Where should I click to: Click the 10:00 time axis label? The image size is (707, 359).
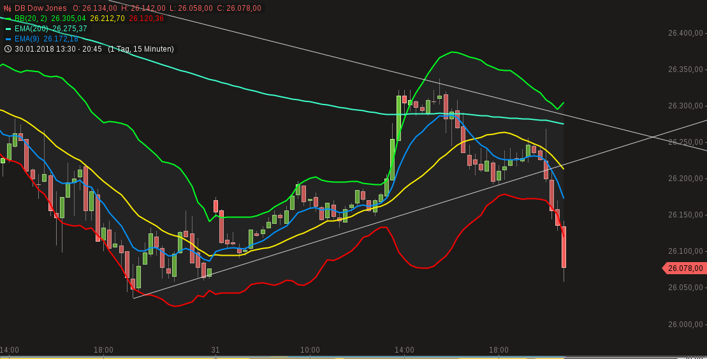point(310,350)
